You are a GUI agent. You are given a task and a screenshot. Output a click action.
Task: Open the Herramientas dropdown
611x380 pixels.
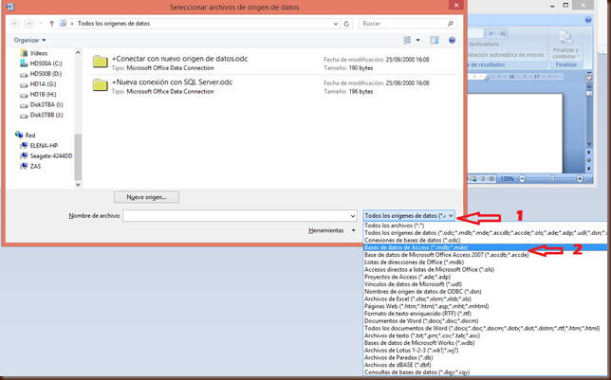(x=332, y=230)
